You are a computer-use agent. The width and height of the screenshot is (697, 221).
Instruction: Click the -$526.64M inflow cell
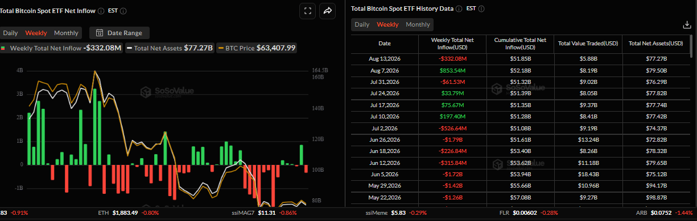click(x=453, y=128)
